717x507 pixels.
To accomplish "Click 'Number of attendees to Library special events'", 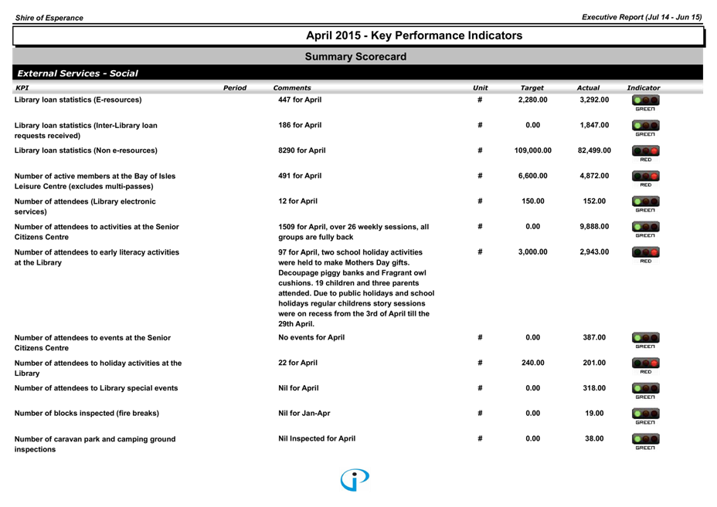I will (96, 388).
